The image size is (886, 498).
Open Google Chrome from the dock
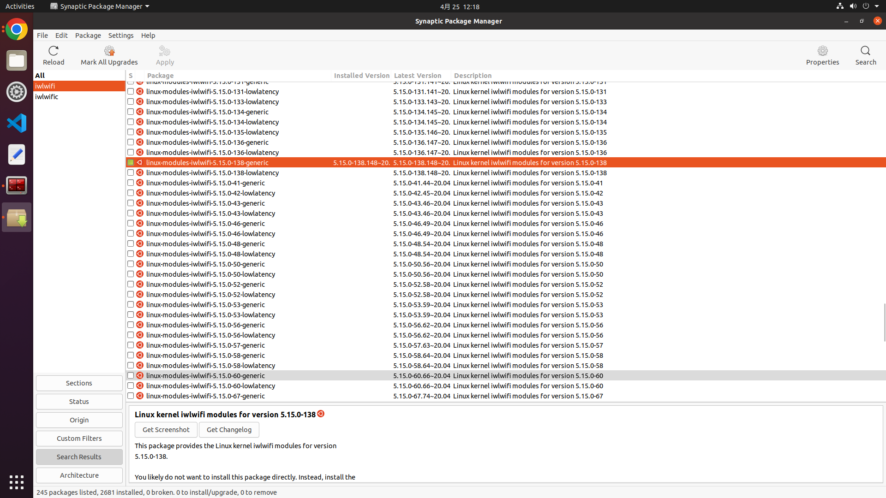pos(17,30)
